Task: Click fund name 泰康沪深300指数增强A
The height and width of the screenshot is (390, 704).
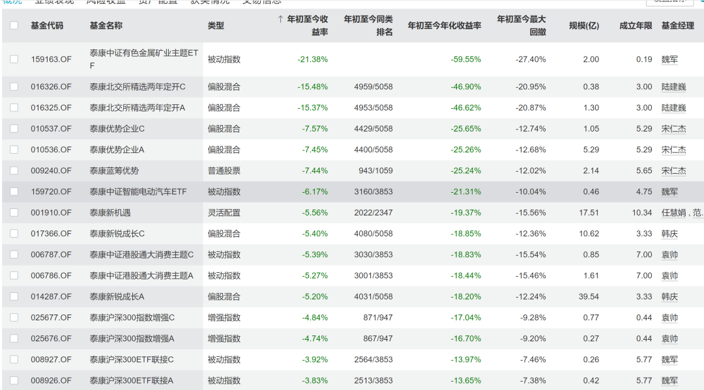Action: (132, 339)
